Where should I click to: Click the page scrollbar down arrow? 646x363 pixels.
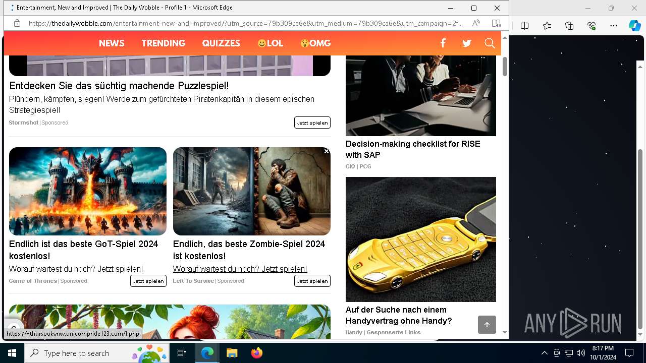click(x=505, y=333)
